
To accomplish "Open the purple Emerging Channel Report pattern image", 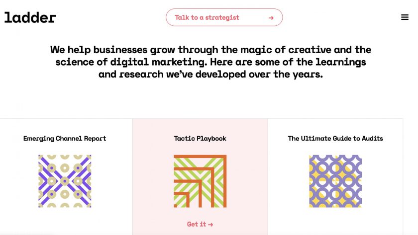I will pos(65,181).
